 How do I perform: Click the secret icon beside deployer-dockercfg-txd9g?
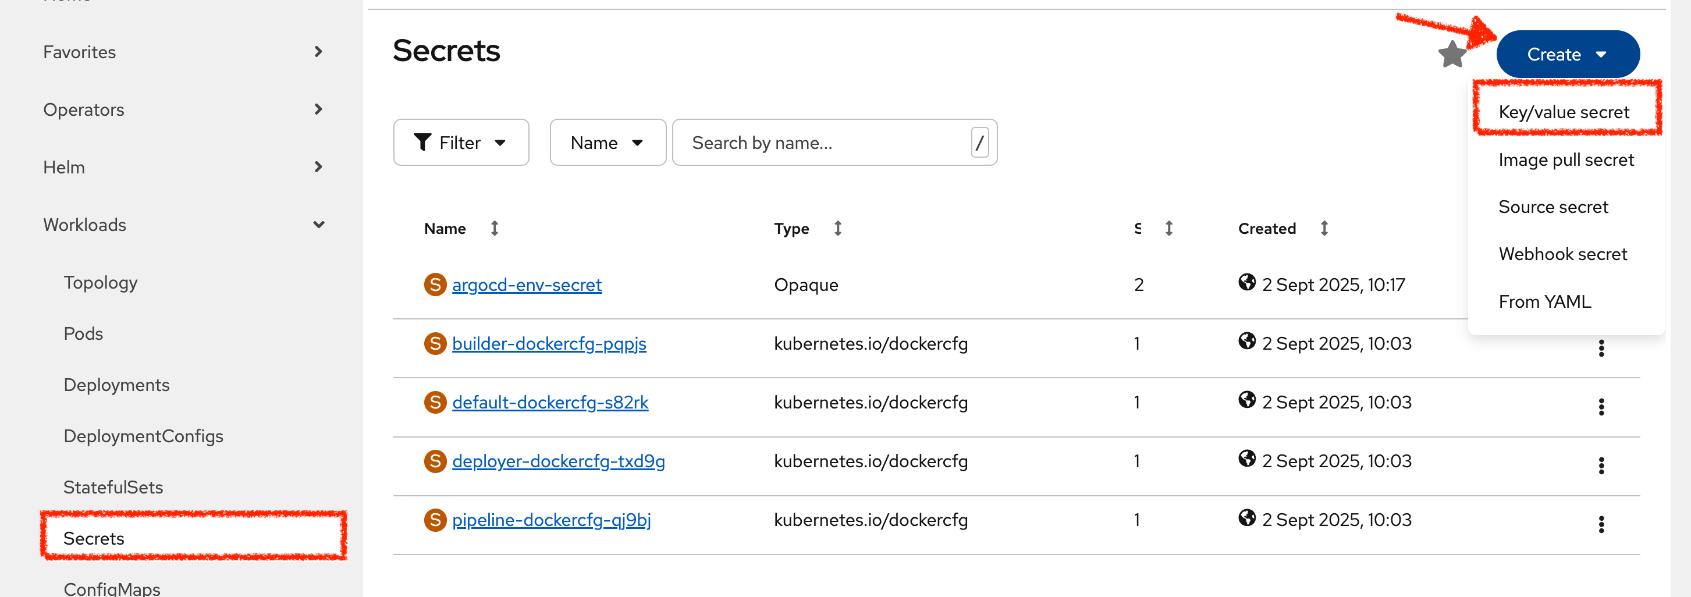coord(435,460)
